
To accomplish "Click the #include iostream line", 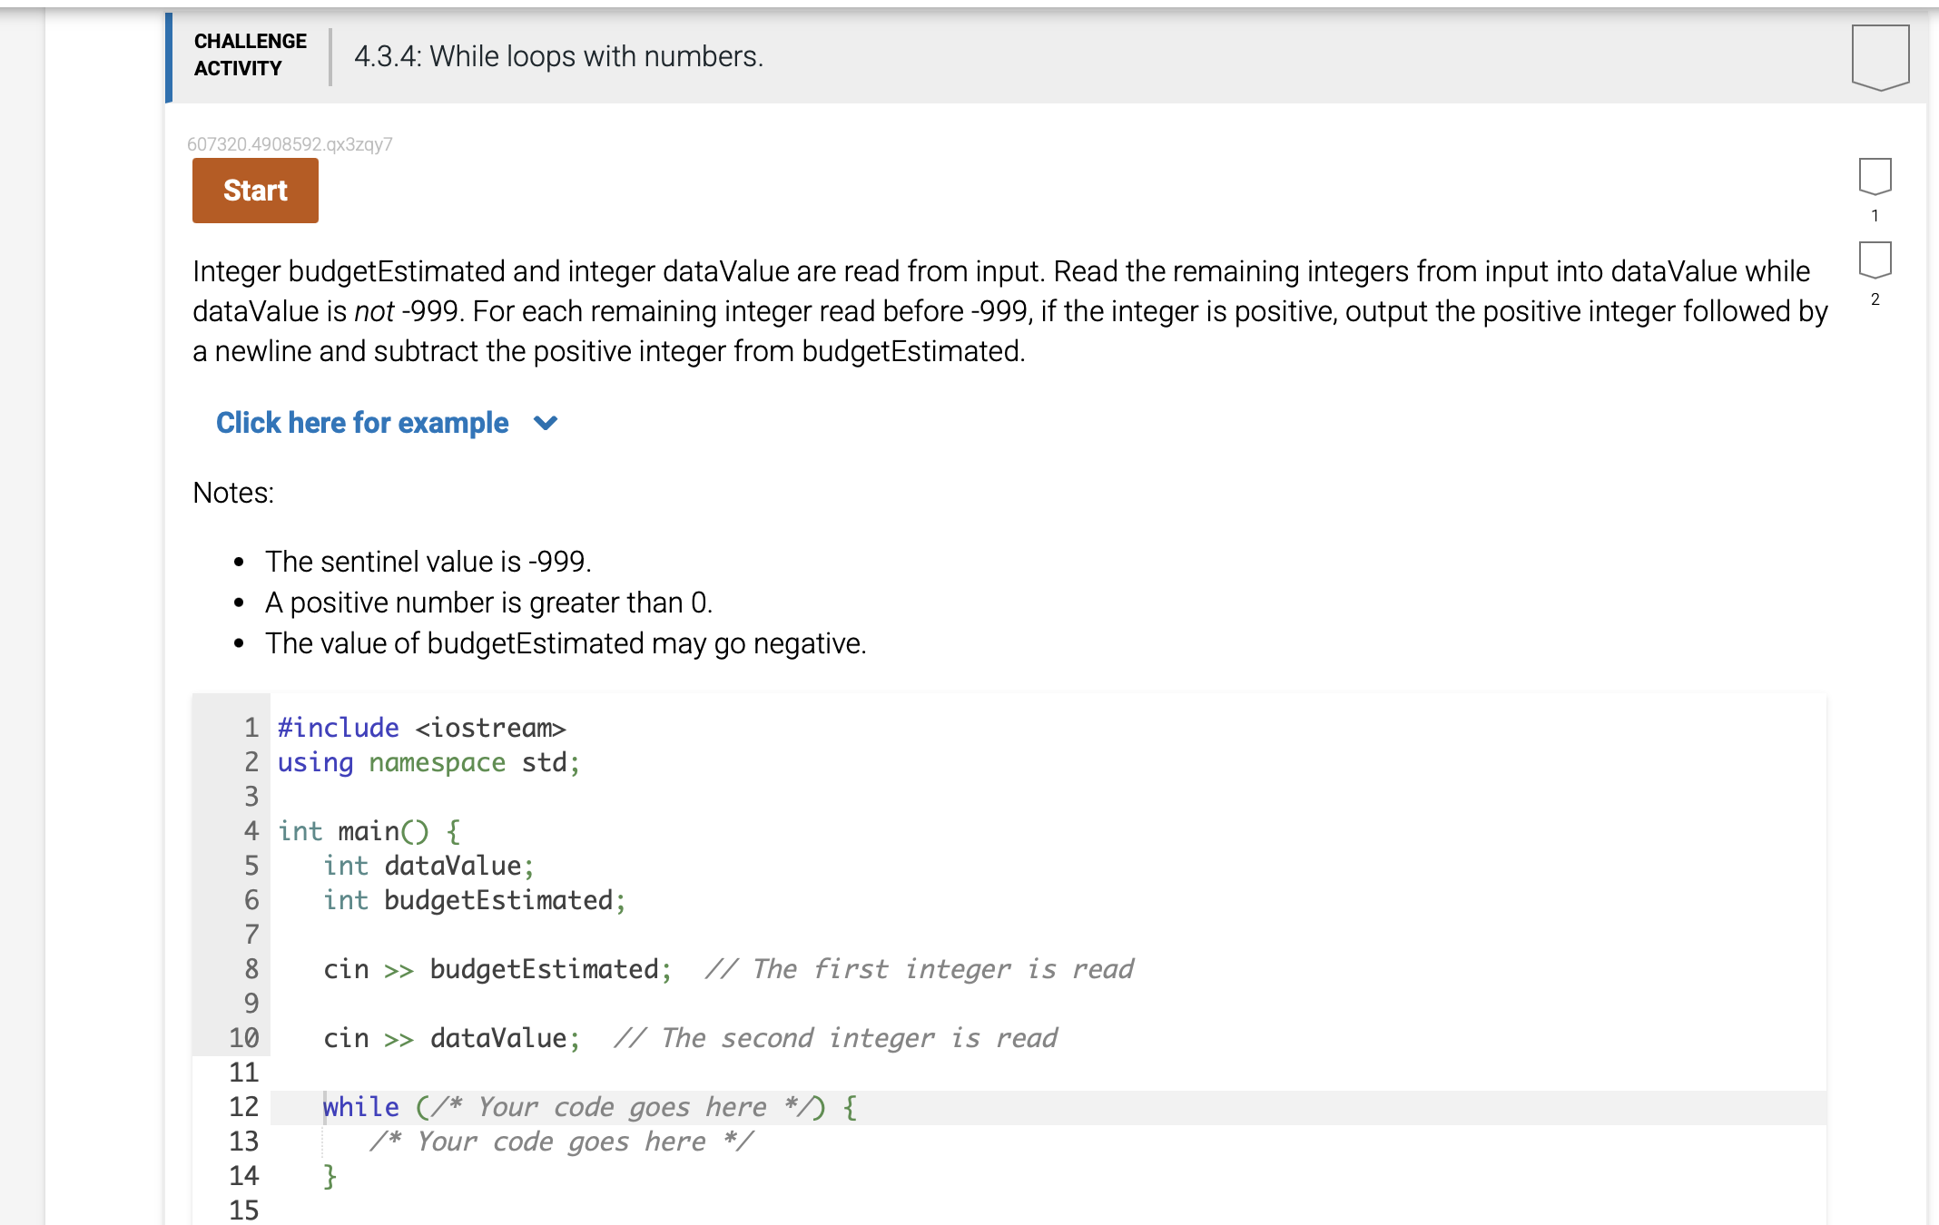I will coord(421,728).
